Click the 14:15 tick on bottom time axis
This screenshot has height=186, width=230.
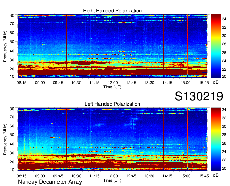coord(167,176)
